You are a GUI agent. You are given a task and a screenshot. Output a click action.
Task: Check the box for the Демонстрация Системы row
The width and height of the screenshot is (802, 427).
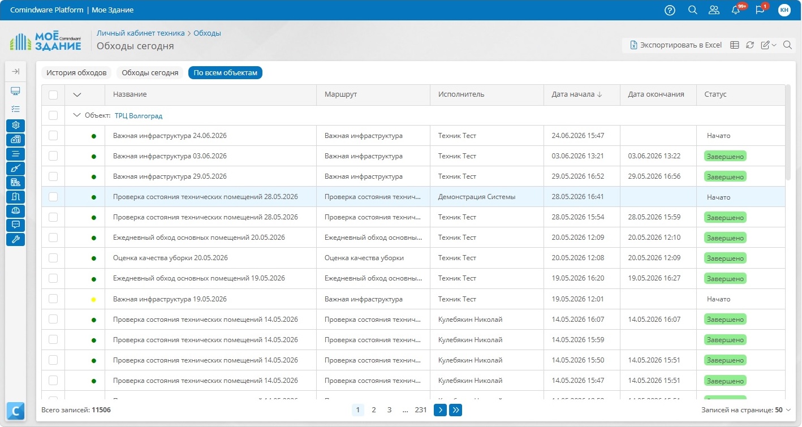(53, 197)
